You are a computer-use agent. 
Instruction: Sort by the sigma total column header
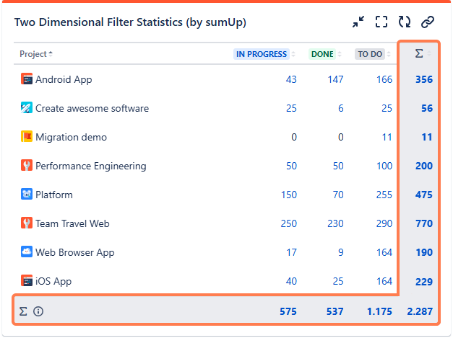coord(420,54)
